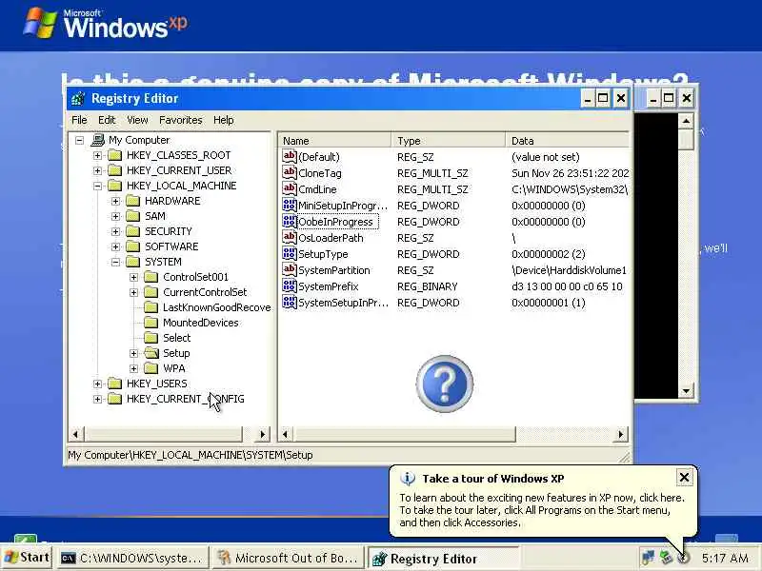Click the My Computer icon in the tree

98,140
